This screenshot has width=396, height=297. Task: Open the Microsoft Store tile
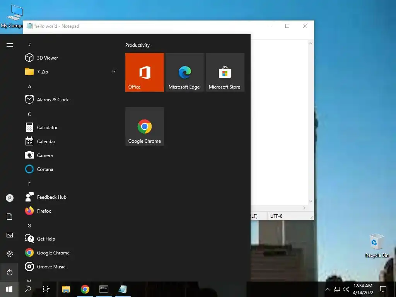[x=225, y=72]
